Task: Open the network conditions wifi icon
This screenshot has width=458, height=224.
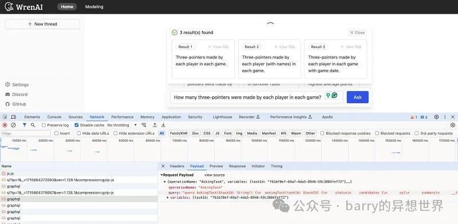Action: (144, 125)
